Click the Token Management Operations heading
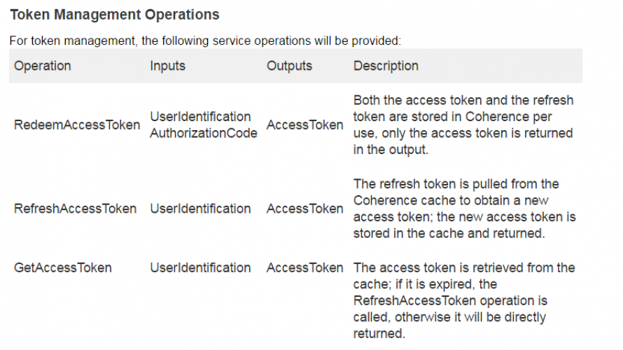 (115, 15)
